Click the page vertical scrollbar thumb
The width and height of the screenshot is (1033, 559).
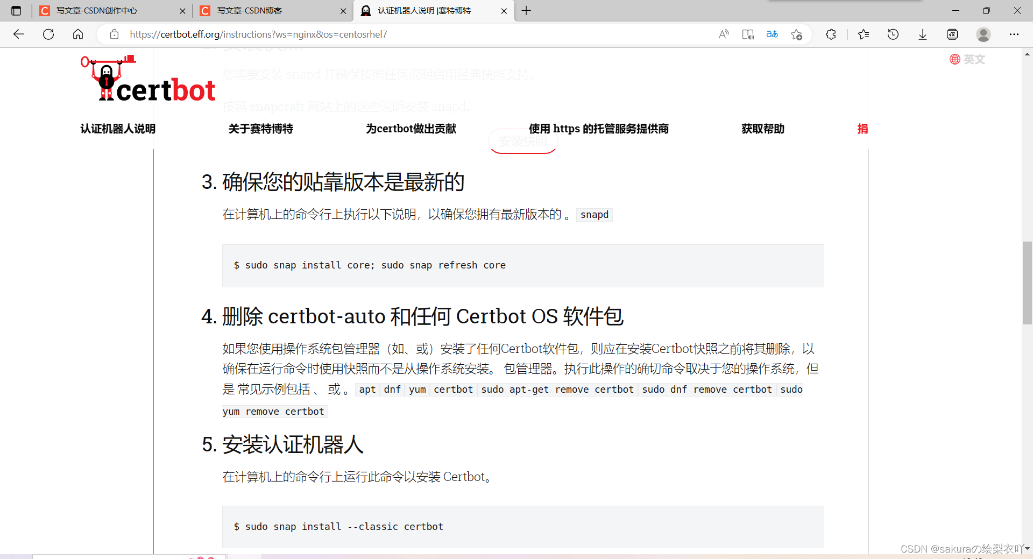pos(1027,283)
